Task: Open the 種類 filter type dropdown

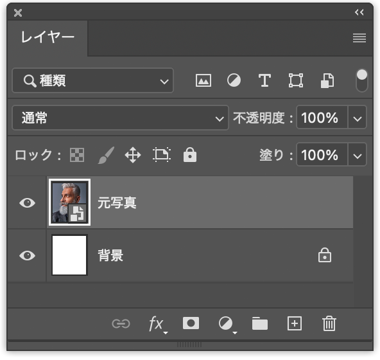Action: pyautogui.click(x=93, y=80)
